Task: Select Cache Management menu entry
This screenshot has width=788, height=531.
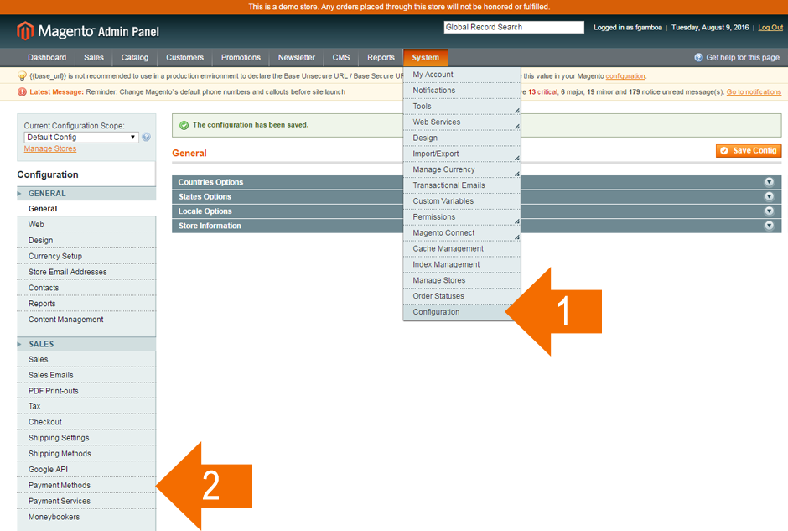Action: tap(462, 249)
